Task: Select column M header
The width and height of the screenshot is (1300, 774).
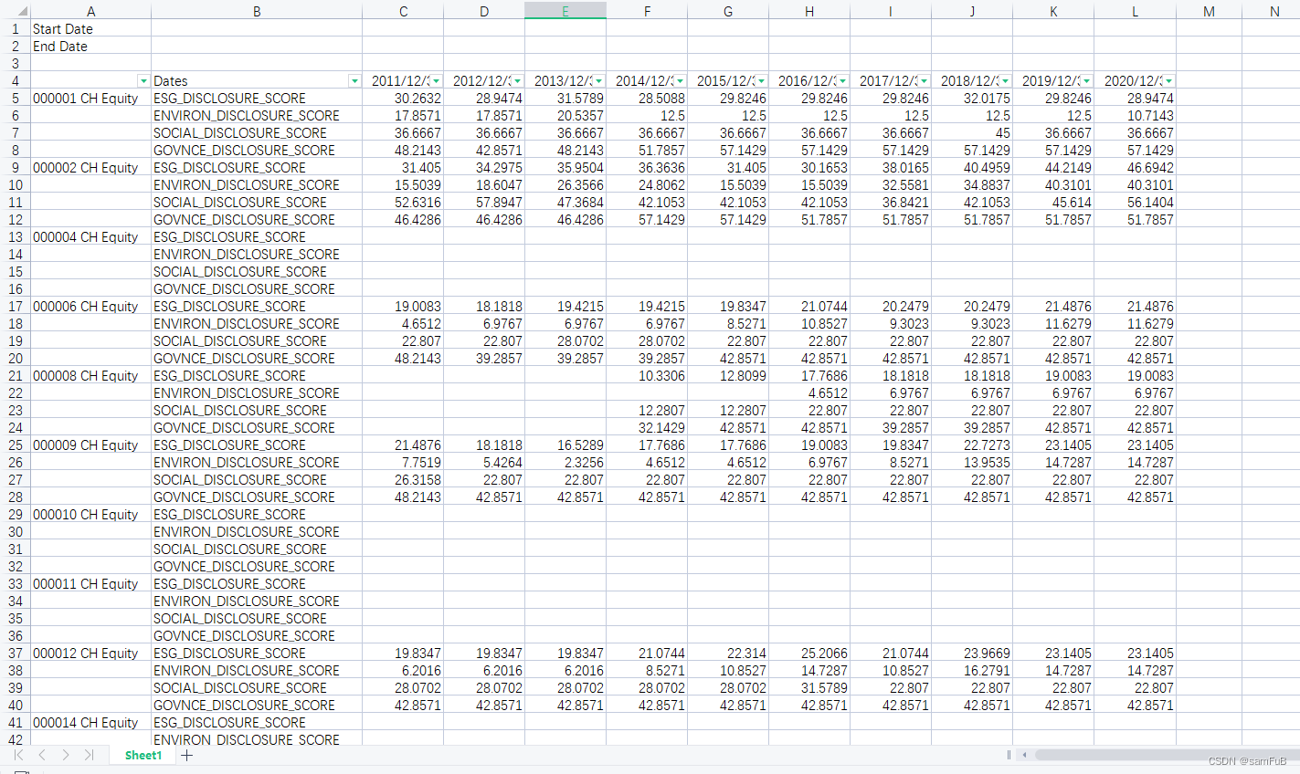Action: coord(1209,11)
